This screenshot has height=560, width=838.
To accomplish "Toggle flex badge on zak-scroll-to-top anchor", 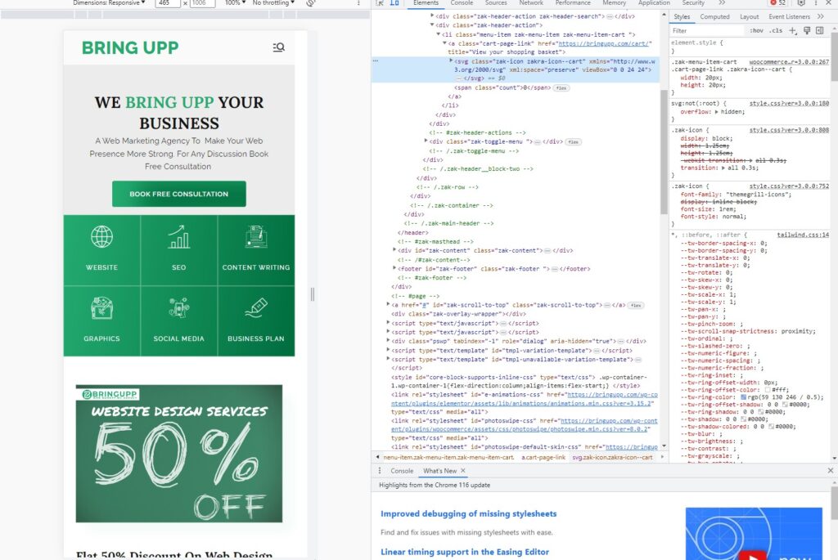I will pyautogui.click(x=636, y=306).
